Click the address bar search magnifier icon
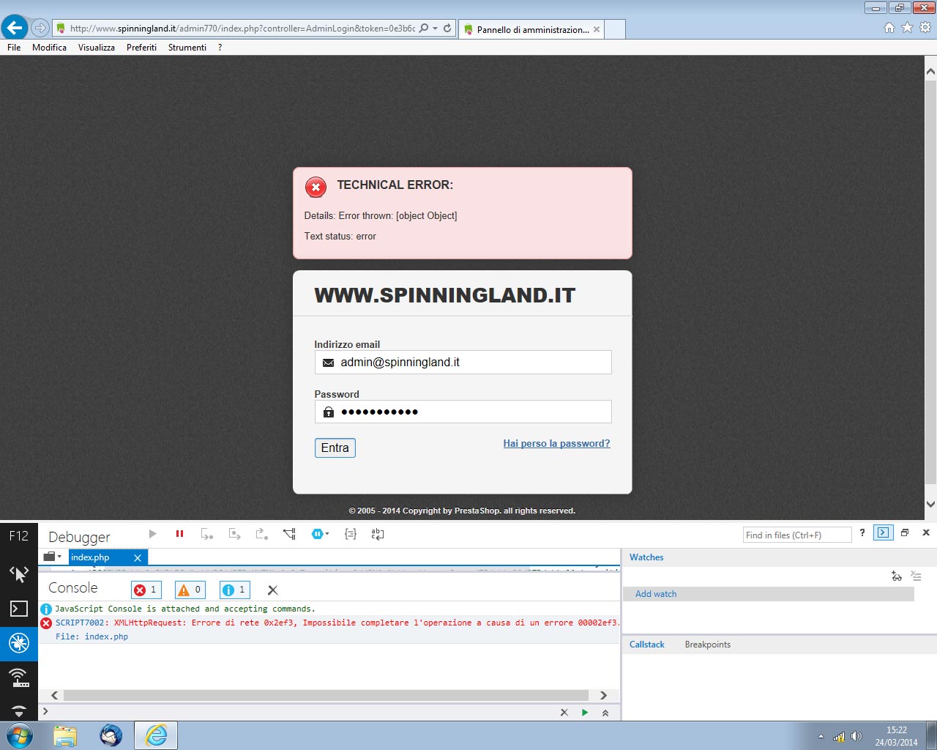937x750 pixels. click(424, 29)
